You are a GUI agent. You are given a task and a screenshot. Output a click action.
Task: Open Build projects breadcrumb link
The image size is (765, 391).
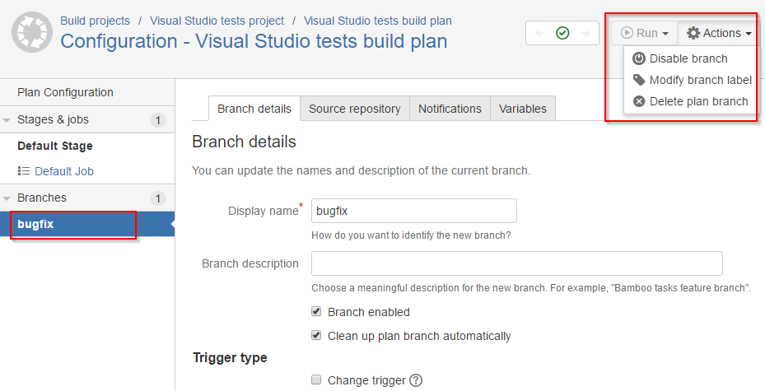96,21
